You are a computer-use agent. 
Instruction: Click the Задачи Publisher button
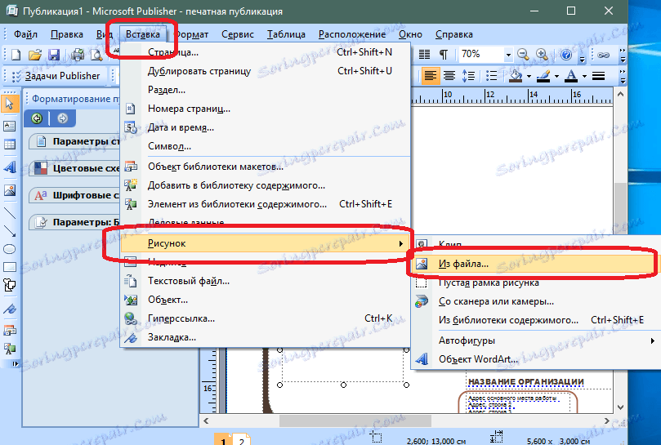56,76
